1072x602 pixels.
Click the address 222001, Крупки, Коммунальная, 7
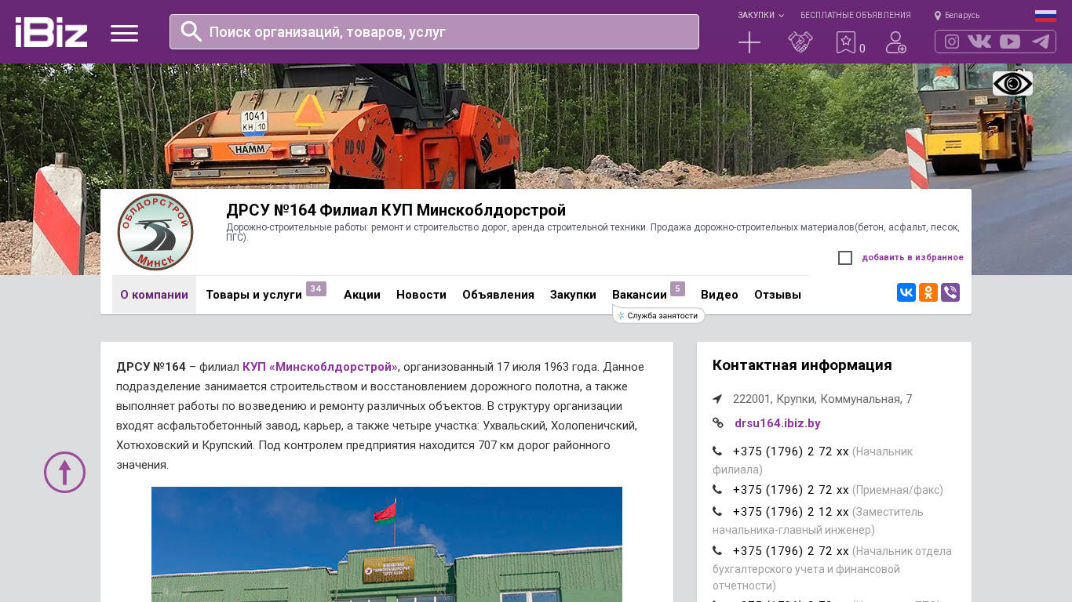click(822, 399)
